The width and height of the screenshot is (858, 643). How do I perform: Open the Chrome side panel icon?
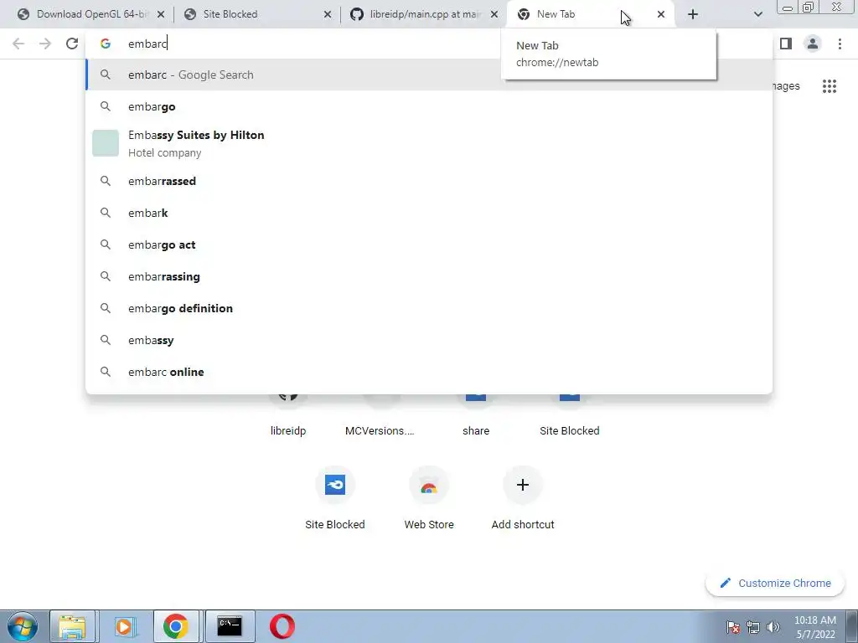(786, 44)
